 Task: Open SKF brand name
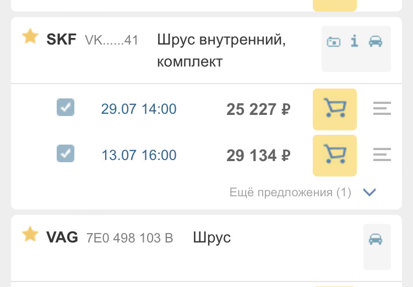[61, 39]
